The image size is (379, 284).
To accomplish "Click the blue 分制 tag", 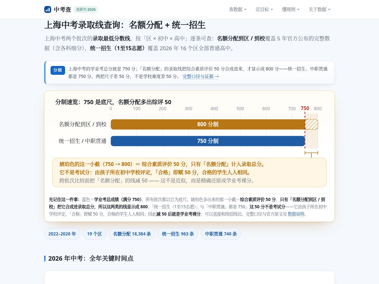I will click(57, 70).
